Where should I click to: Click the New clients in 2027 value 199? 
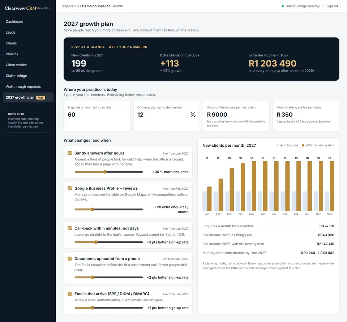[x=79, y=64]
